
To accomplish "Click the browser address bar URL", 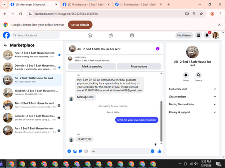I will [x=66, y=14].
